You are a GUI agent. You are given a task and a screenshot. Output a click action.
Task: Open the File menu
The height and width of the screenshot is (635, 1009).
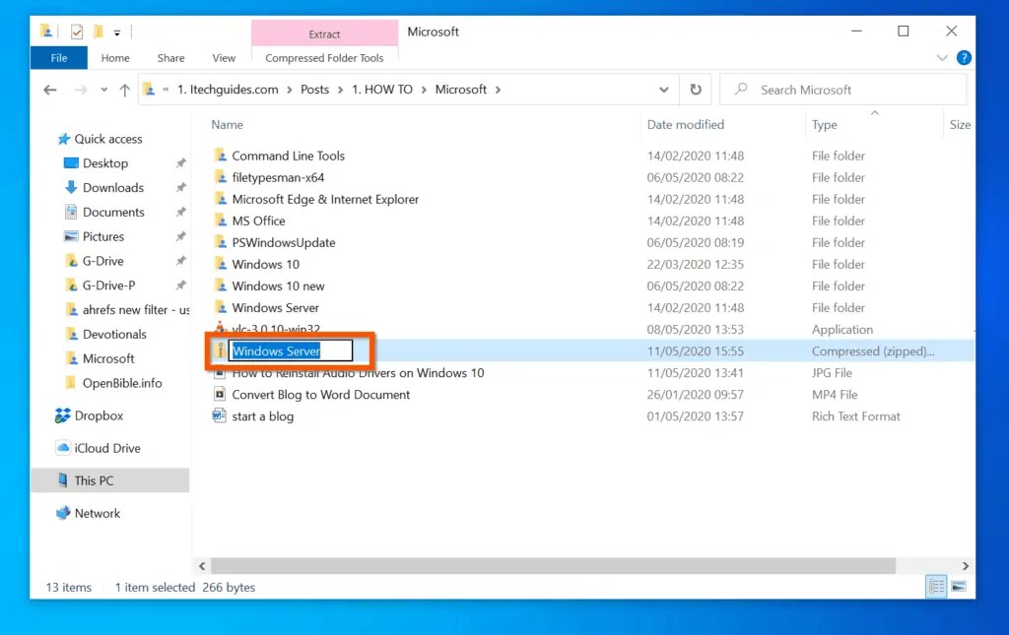pyautogui.click(x=58, y=57)
